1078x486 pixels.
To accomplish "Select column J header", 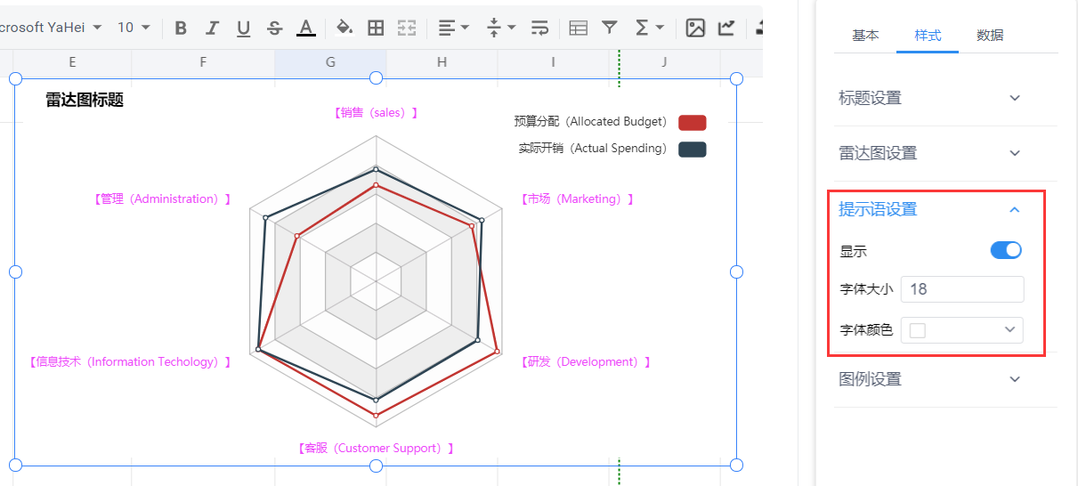I will pos(664,62).
